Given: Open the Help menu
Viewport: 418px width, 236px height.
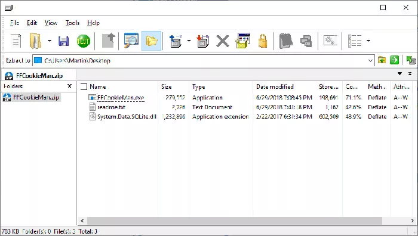Looking at the screenshot, I should [x=93, y=23].
